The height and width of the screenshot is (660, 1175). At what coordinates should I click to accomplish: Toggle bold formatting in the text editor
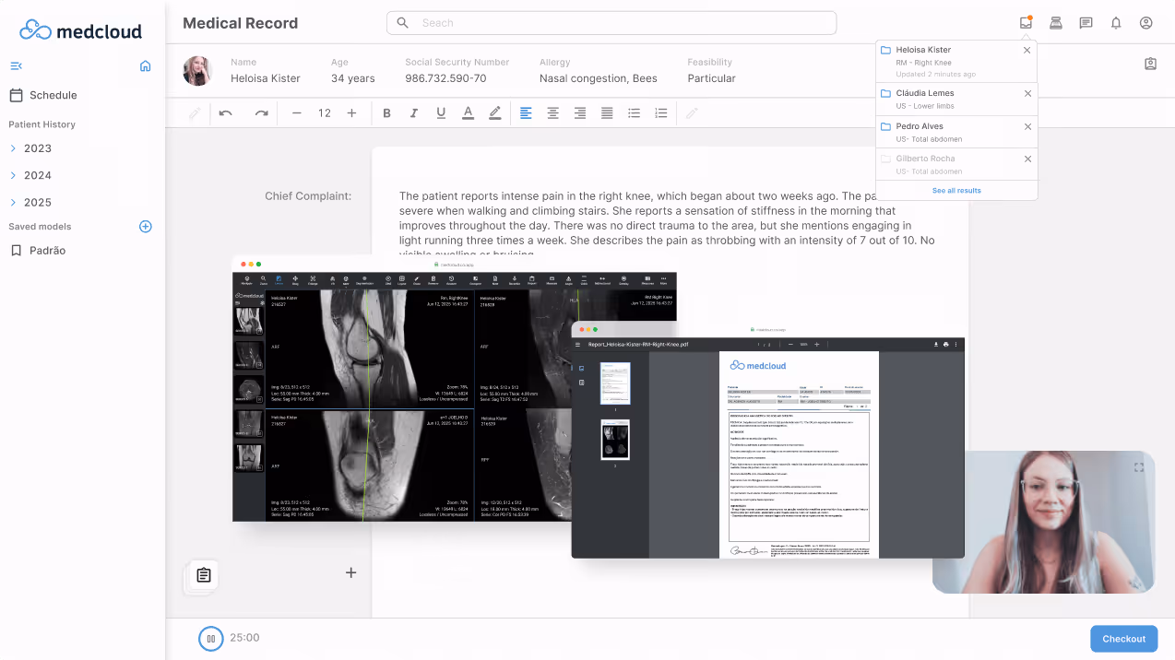point(386,112)
